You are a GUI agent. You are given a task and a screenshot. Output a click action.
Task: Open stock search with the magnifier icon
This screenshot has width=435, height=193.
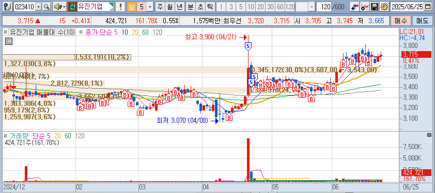click(46, 7)
